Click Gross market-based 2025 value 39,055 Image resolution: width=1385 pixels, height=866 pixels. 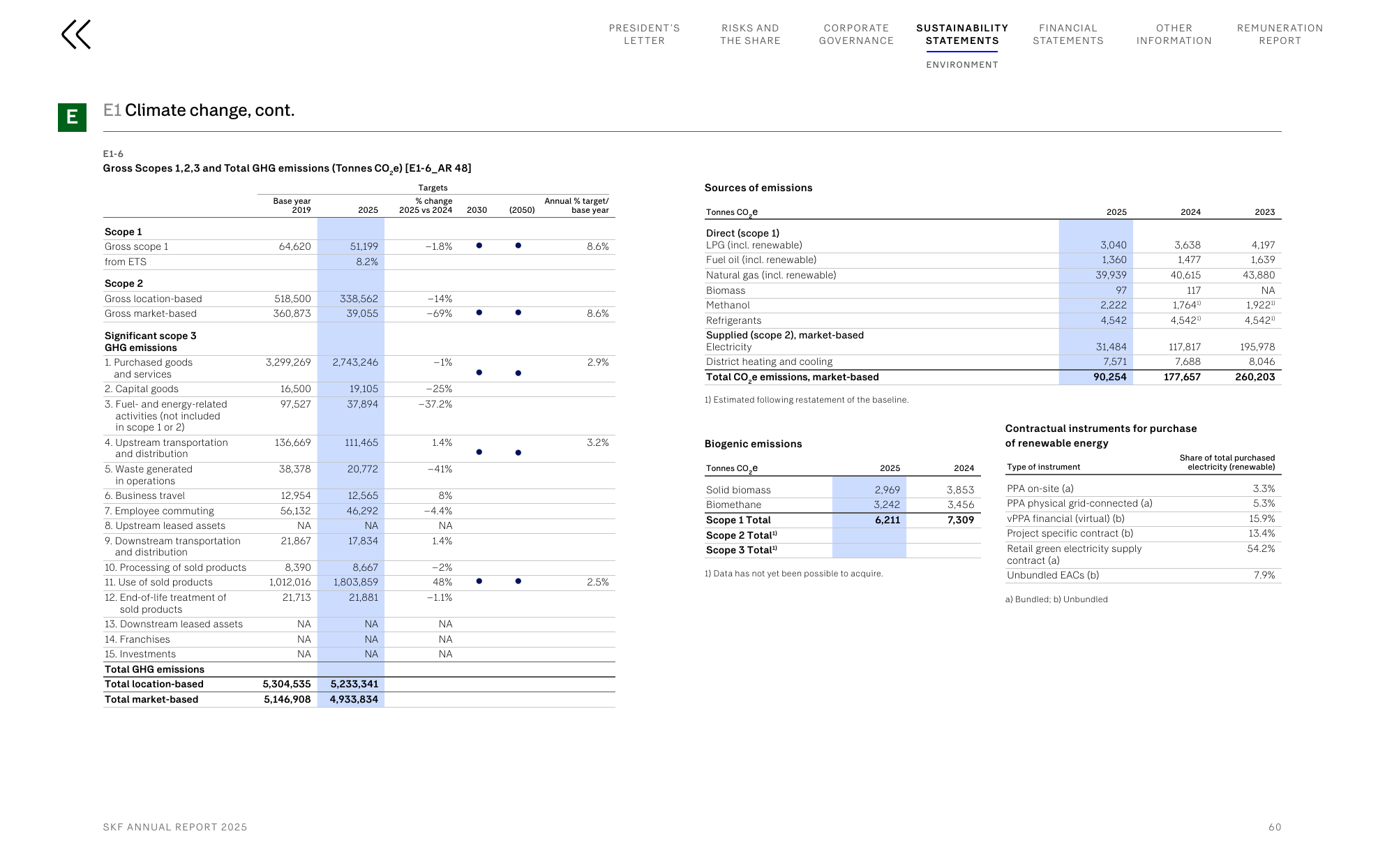click(362, 313)
